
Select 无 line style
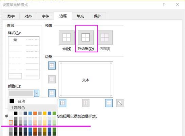(15, 39)
